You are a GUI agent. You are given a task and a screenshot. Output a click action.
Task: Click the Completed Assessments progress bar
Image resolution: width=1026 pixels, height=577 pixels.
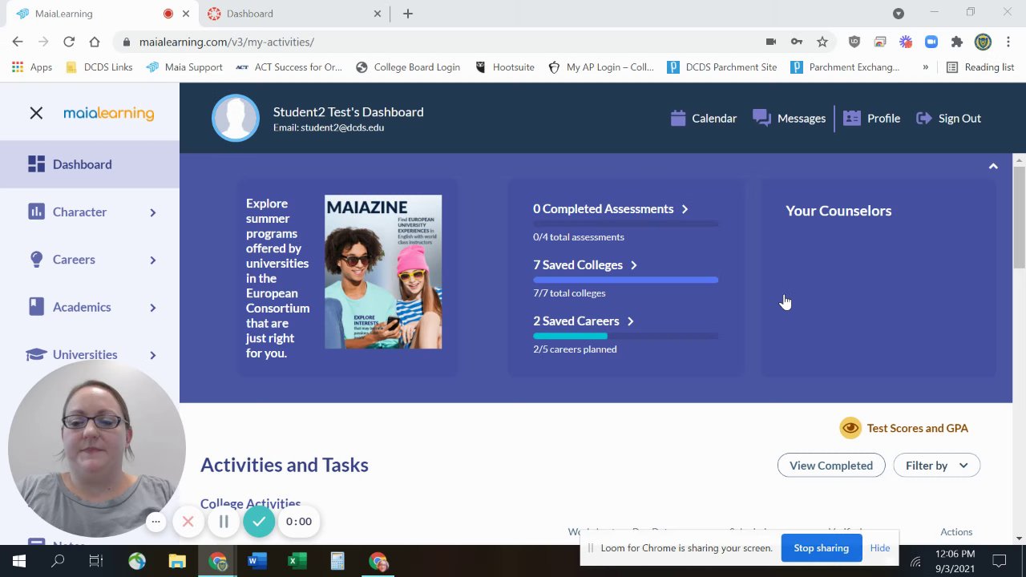point(625,224)
